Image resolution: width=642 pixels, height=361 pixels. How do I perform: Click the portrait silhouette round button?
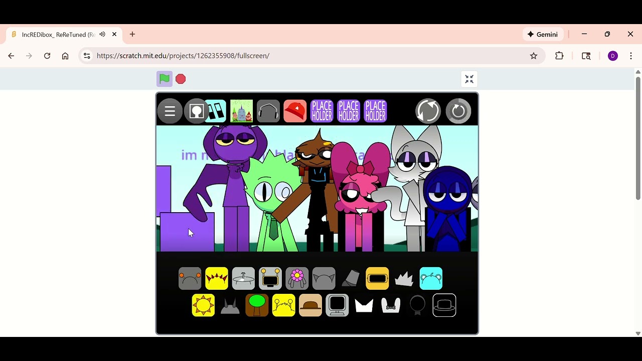(196, 111)
